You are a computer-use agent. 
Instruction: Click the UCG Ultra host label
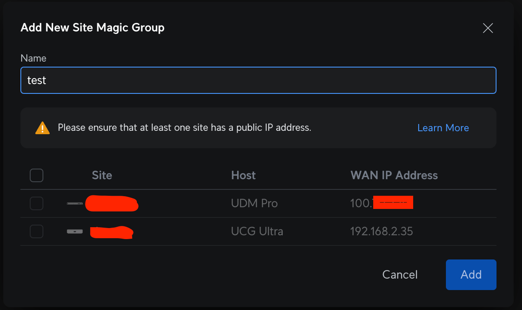[x=257, y=231]
